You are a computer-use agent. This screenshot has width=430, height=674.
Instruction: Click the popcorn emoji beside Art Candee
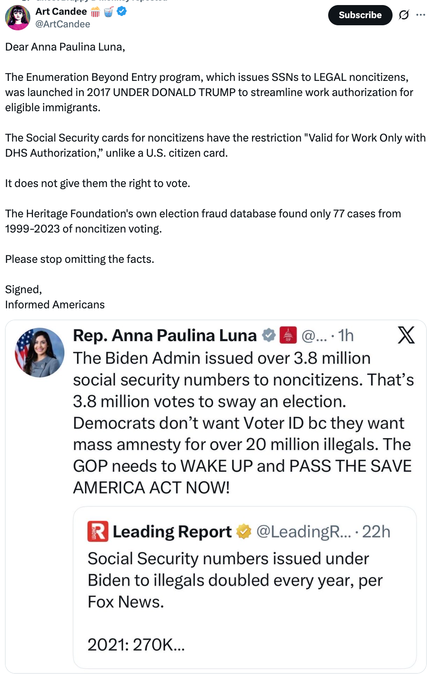[96, 12]
